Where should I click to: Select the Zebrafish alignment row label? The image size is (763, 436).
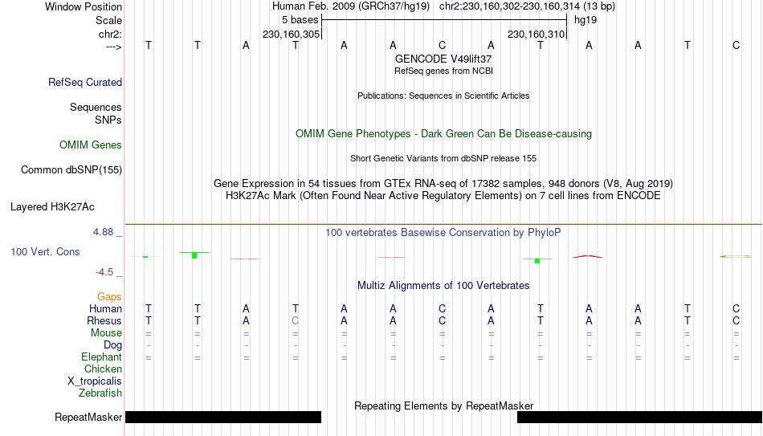tap(100, 393)
